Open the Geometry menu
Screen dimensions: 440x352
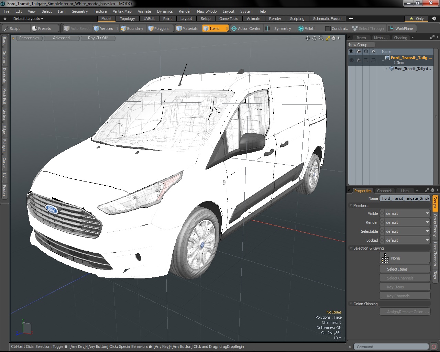point(79,11)
